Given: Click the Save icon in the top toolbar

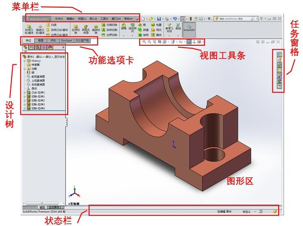Looking at the screenshot, I should click(159, 19).
